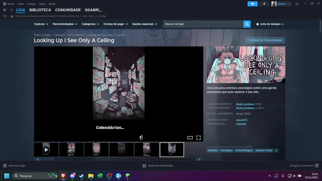The image size is (322, 181).
Task: Switch to the BIBLIOTECA tab
Action: 40,10
